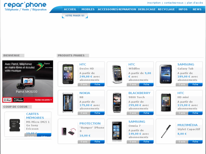
Task: Click the Nokia N8 phone image
Action: pyautogui.click(x=68, y=103)
